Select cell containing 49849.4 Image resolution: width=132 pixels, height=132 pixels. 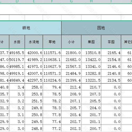coord(17,80)
